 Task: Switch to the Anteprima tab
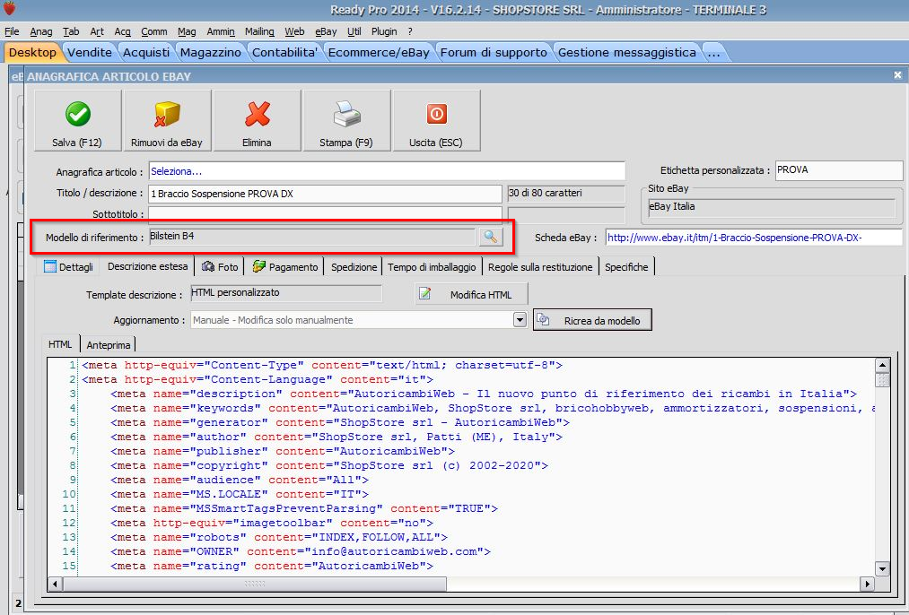pos(109,345)
